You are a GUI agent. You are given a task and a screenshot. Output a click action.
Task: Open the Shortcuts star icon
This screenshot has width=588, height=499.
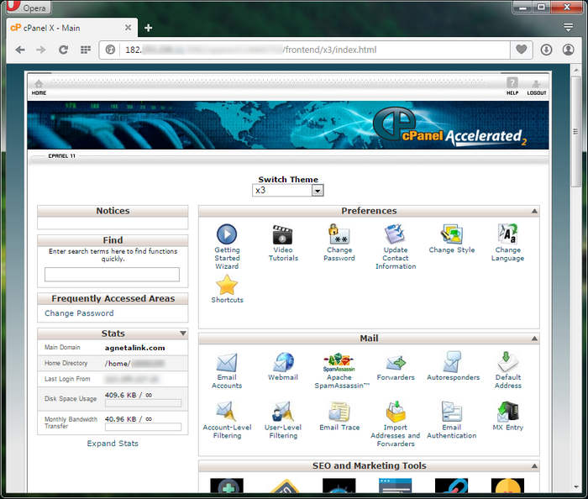[227, 285]
